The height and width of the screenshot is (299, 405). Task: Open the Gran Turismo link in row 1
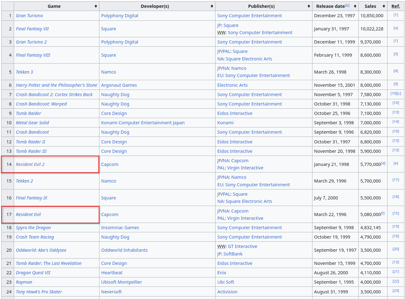click(x=29, y=16)
